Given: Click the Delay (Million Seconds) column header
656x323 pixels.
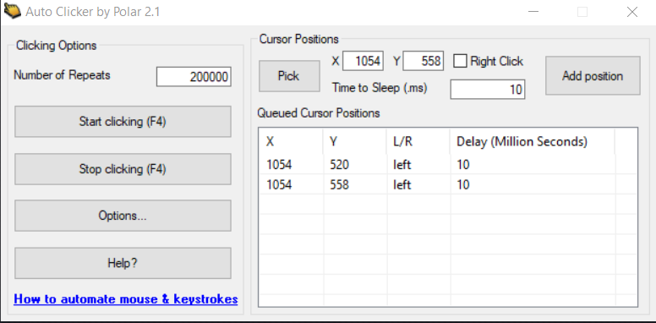Looking at the screenshot, I should pyautogui.click(x=533, y=142).
